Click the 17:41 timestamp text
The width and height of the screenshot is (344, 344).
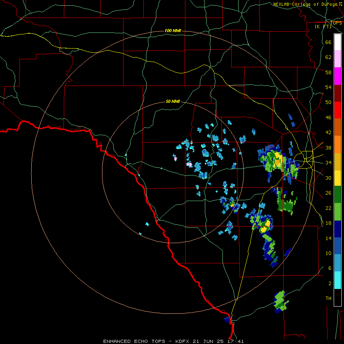235,341
